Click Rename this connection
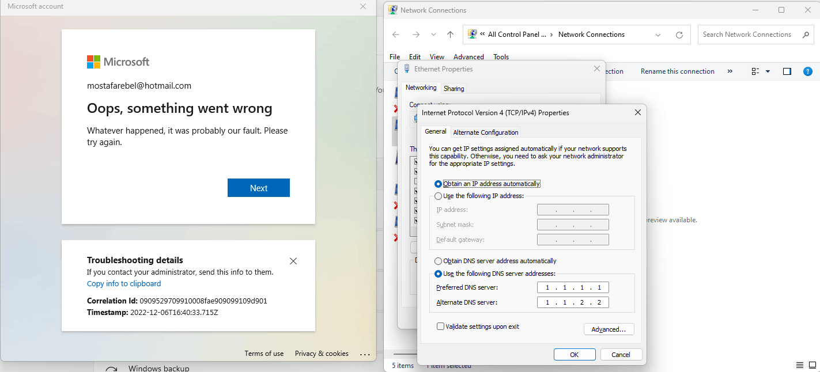The image size is (820, 372). coord(678,71)
